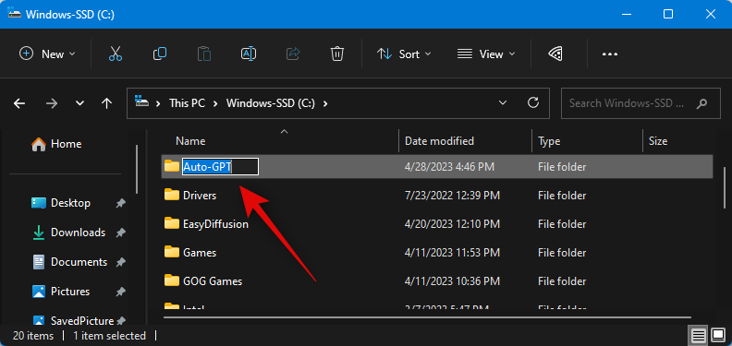The width and height of the screenshot is (732, 346).
Task: Click the Auto-GPT folder icon
Action: coord(172,166)
